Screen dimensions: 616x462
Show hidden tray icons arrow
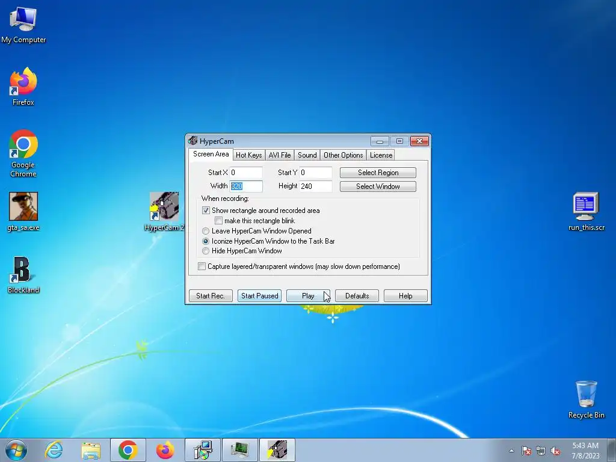[x=511, y=451]
